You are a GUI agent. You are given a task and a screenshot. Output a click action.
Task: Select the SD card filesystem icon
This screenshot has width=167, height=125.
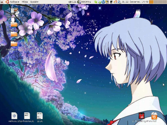click(x=142, y=116)
